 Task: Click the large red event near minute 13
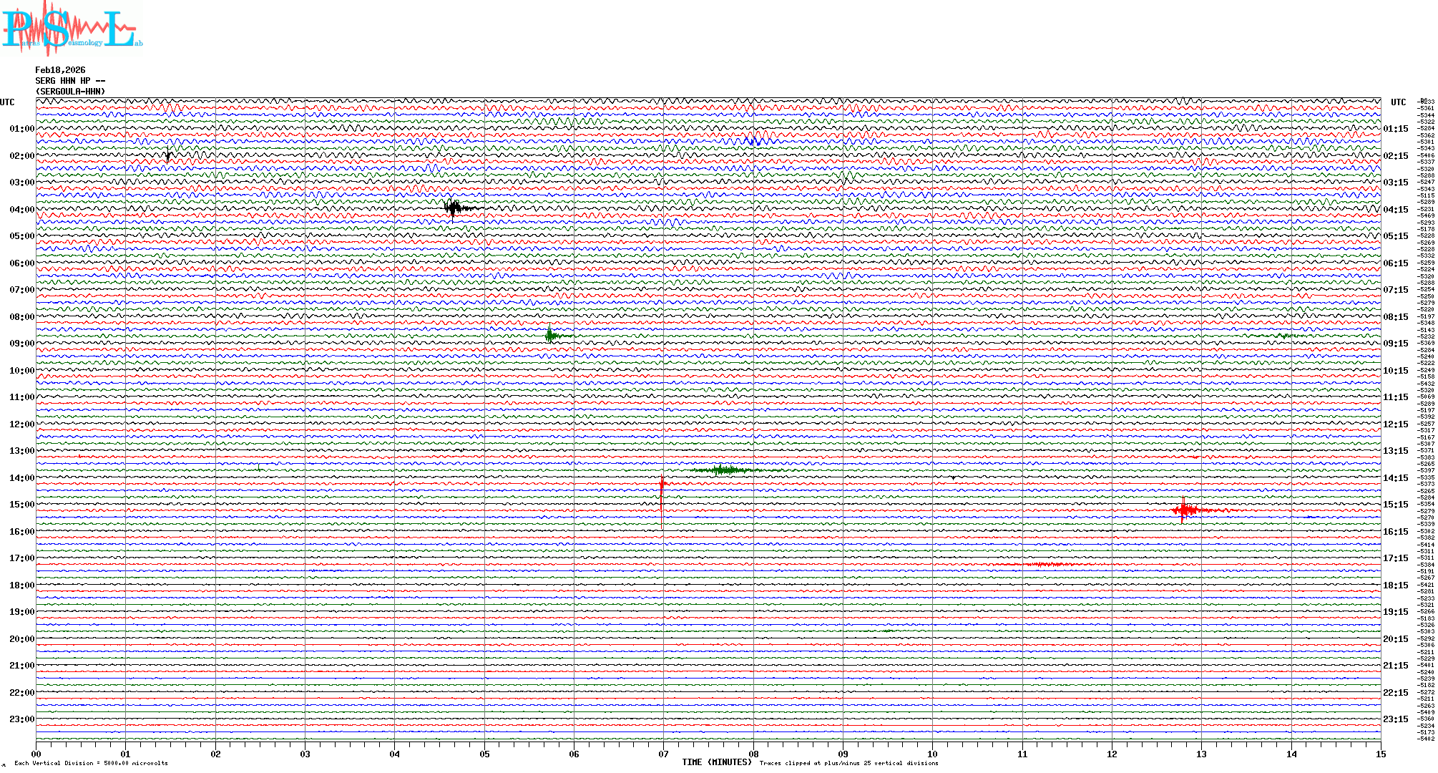[x=1185, y=510]
